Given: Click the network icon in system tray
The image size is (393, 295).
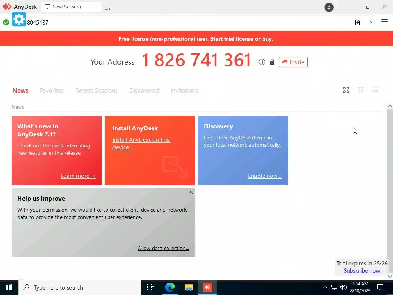Looking at the screenshot, I should pyautogui.click(x=334, y=287).
